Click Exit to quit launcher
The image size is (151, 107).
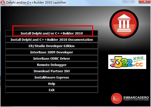click(x=52, y=90)
